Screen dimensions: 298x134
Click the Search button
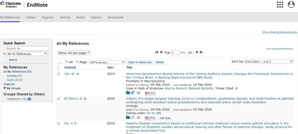[x=13, y=60]
